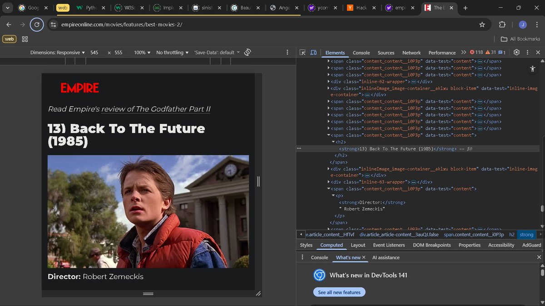Switch to the Elements tab
The image size is (545, 306).
335,53
